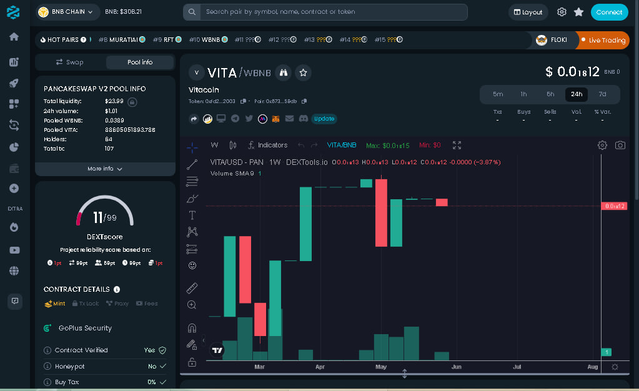This screenshot has height=391, width=639.
Task: Toggle VITA/BNB price denomination
Action: (342, 145)
